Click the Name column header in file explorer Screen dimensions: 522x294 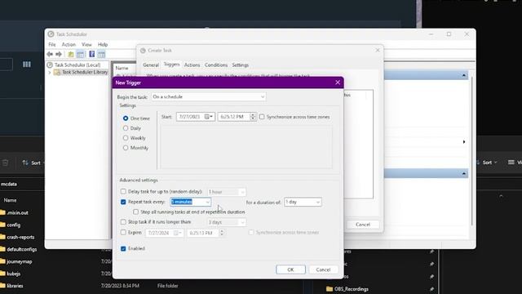[x=10, y=200]
